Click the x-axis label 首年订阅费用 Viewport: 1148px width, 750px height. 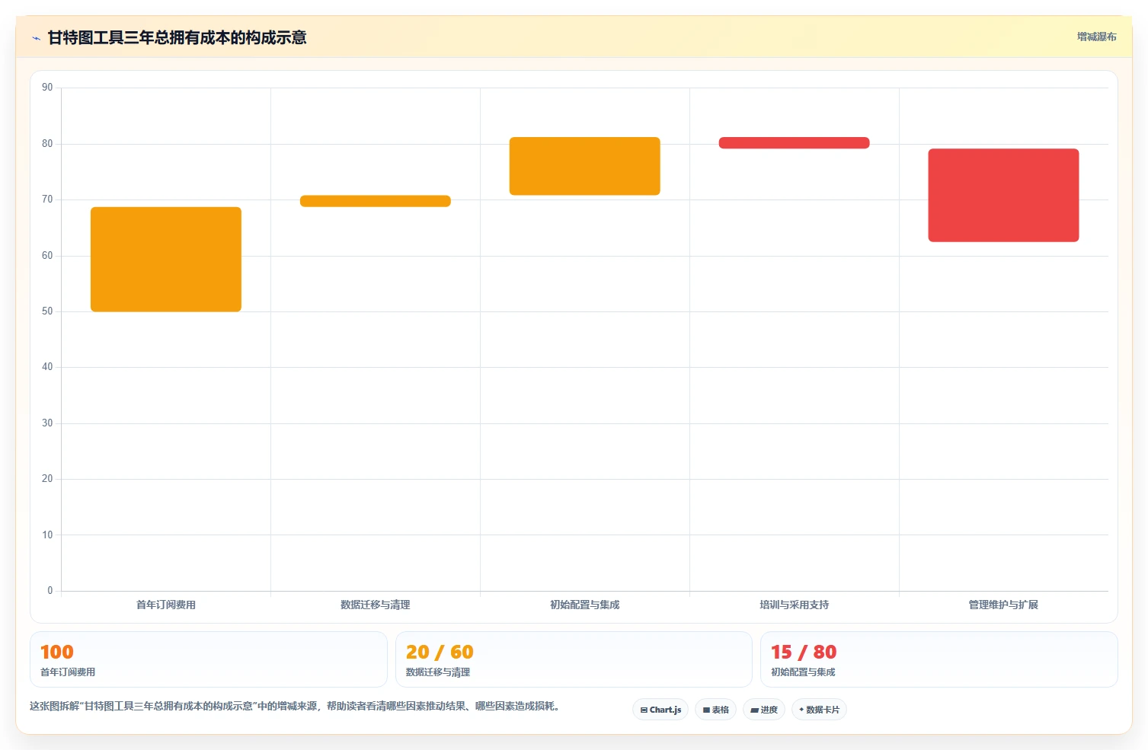166,605
